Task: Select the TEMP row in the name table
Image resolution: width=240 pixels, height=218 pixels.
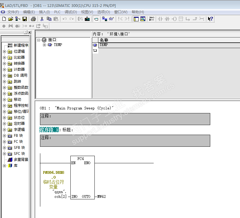Action: point(169,45)
